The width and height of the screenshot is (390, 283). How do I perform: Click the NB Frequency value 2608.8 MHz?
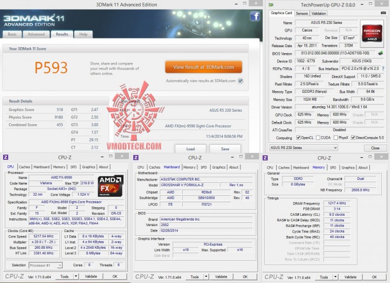click(360, 190)
